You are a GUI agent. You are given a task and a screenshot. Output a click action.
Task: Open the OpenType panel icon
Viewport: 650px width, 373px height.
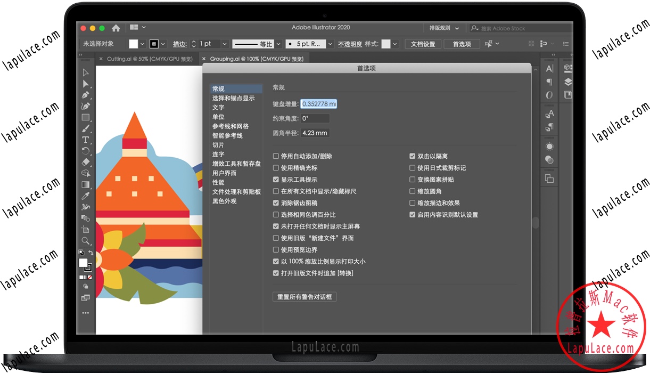(x=549, y=95)
